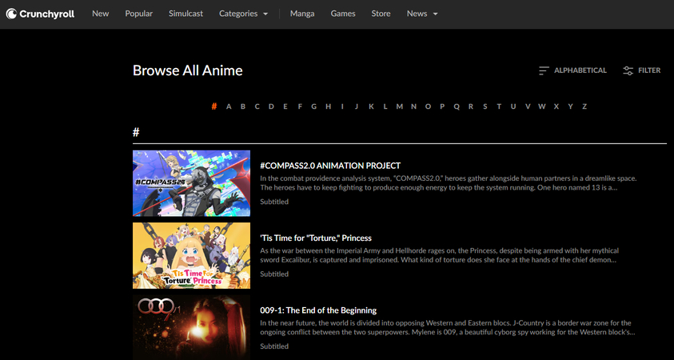674x360 pixels.
Task: Click 'Tis Time for "Torture," Princess title
Action: point(316,238)
